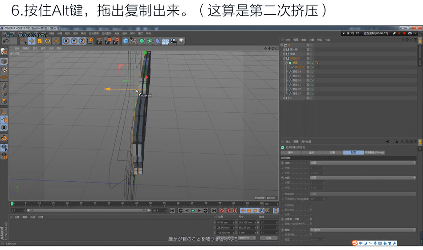Toggle the Y axis lock

74,41
